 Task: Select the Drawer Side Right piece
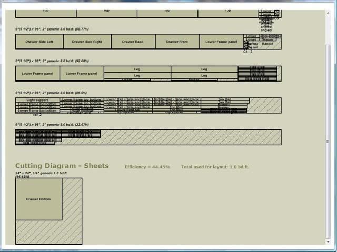pyautogui.click(x=87, y=42)
